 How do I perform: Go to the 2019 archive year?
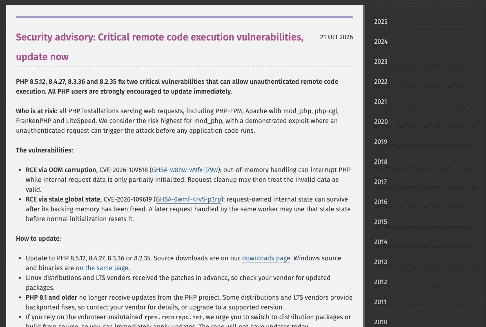(x=381, y=142)
